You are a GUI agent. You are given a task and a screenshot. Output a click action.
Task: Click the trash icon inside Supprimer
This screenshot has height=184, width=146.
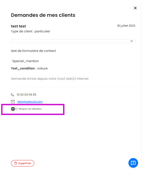(15, 163)
